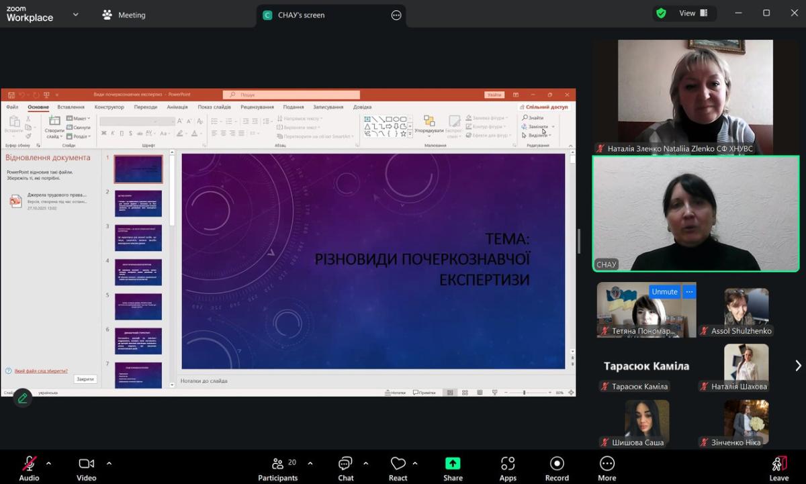This screenshot has height=484, width=806.
Task: Switch to the Meeting tab
Action: (124, 15)
